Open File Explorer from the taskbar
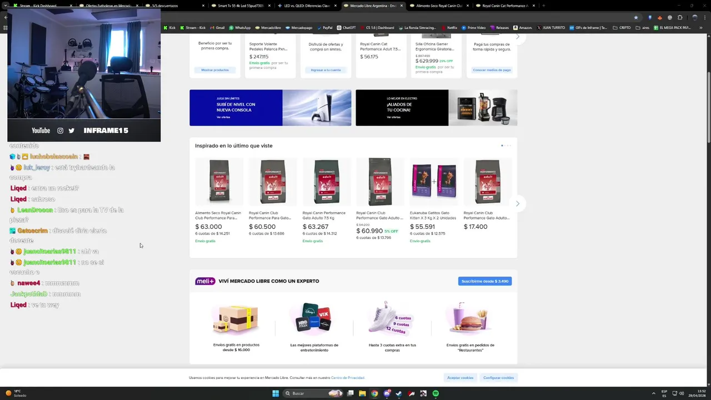Viewport: 711px width, 400px height. pyautogui.click(x=362, y=393)
